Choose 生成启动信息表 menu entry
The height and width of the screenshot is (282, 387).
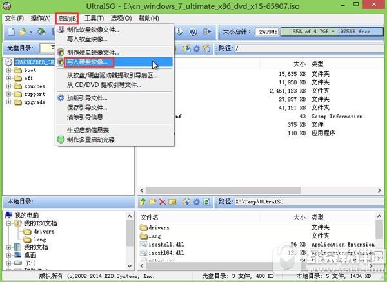(115, 131)
